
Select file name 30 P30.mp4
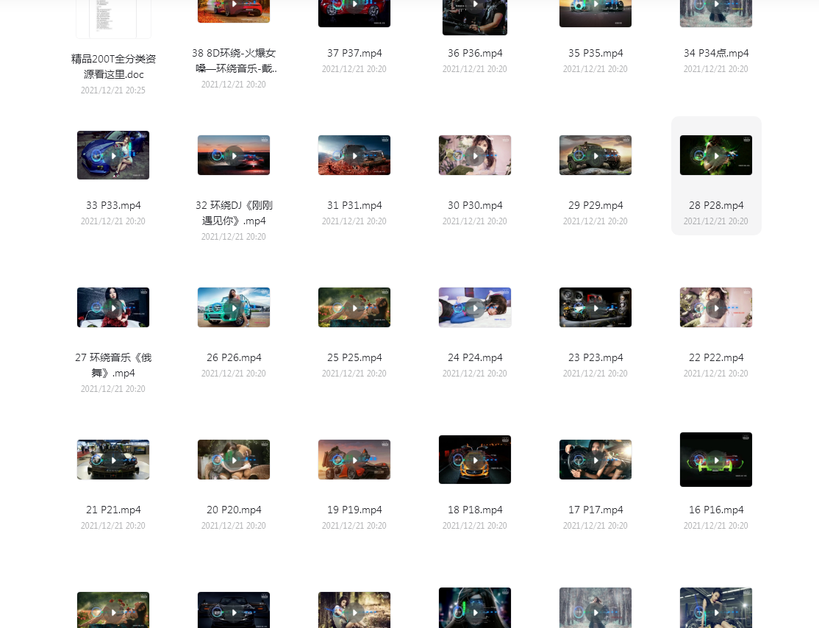[x=475, y=205]
